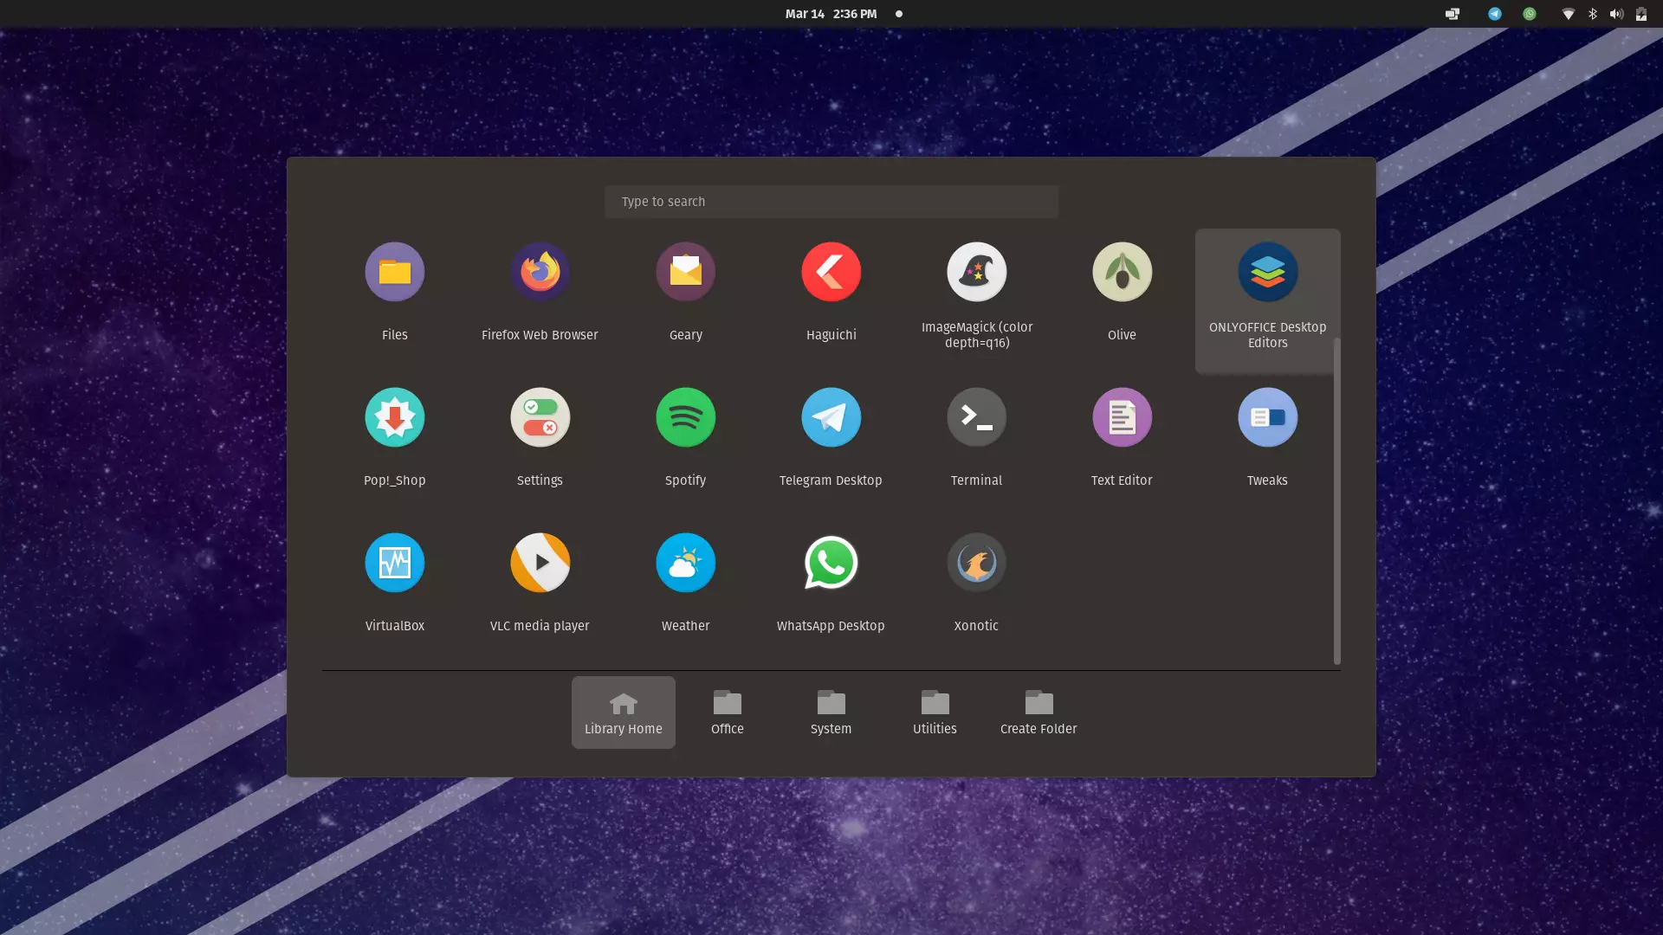1663x935 pixels.
Task: Start the Olive video editor
Action: click(1122, 273)
